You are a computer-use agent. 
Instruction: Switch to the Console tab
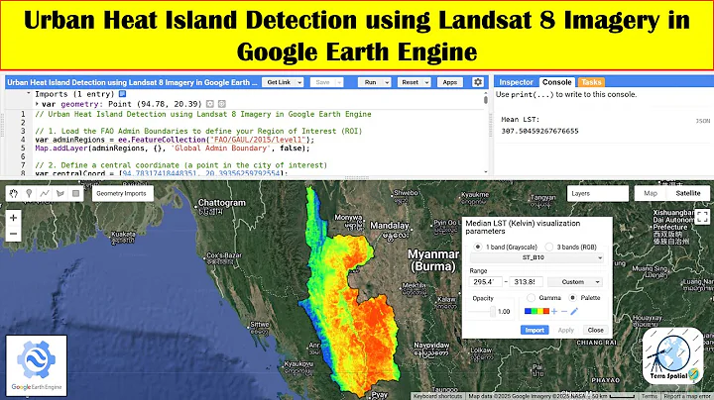coord(557,82)
